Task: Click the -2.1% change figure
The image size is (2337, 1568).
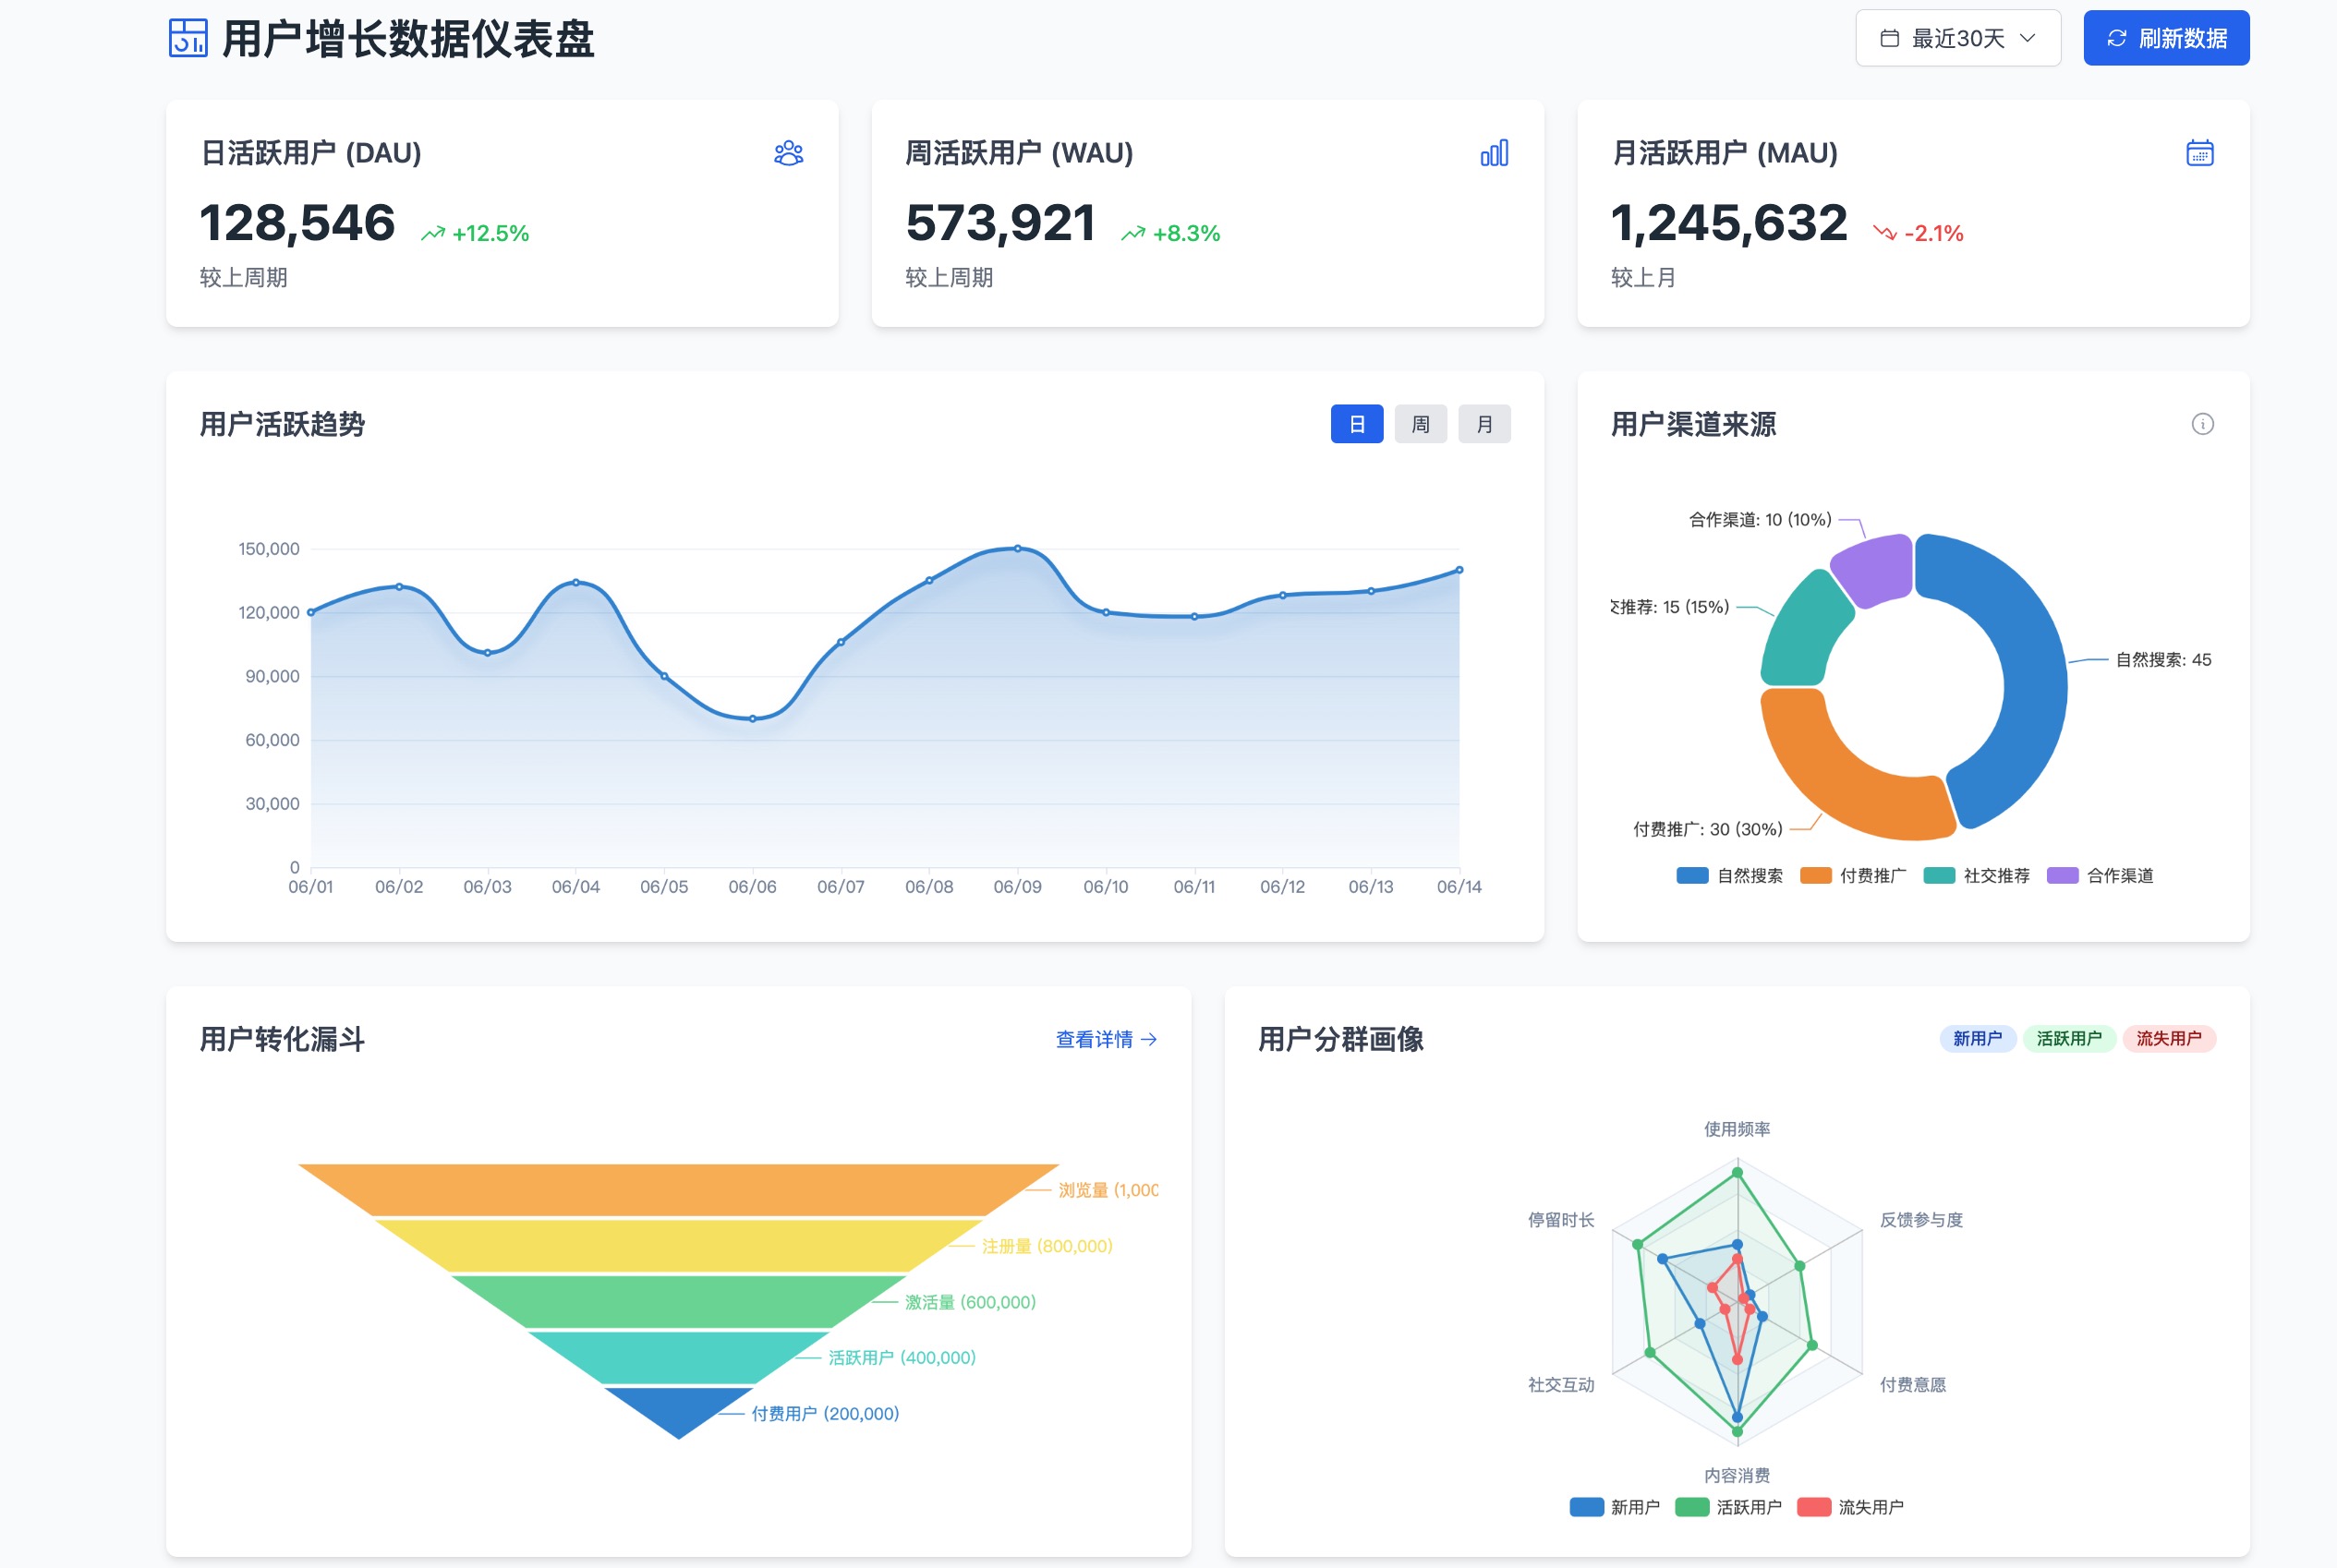Action: [1933, 233]
